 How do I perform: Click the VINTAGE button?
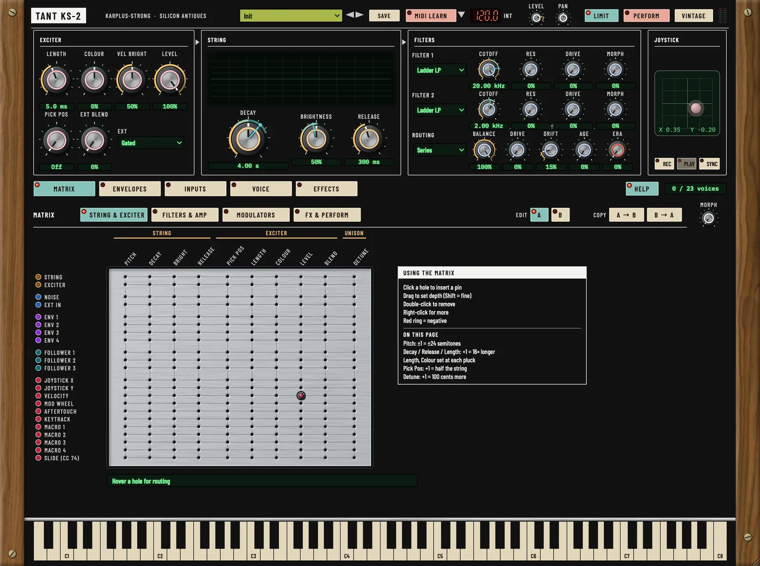click(x=693, y=16)
